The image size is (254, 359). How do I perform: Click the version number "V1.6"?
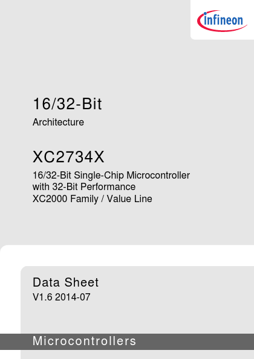tap(43, 297)
